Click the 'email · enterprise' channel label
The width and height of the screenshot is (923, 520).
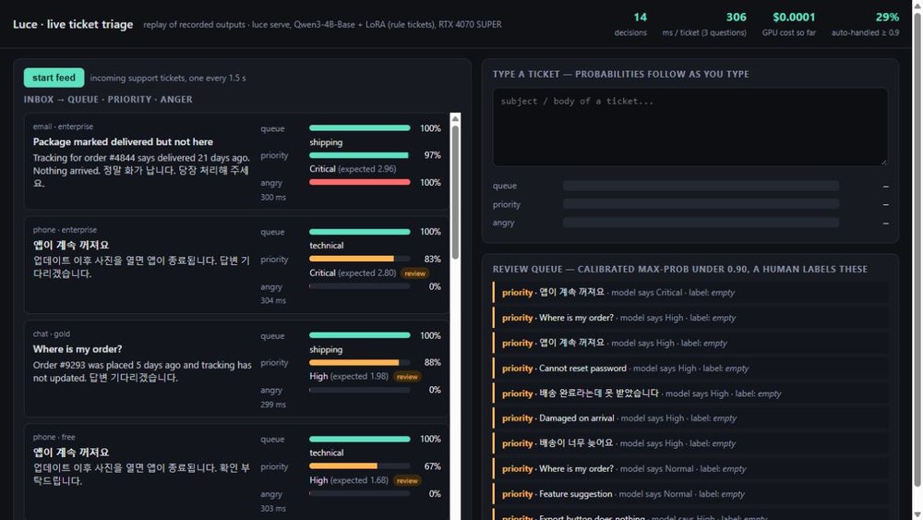[x=63, y=127]
